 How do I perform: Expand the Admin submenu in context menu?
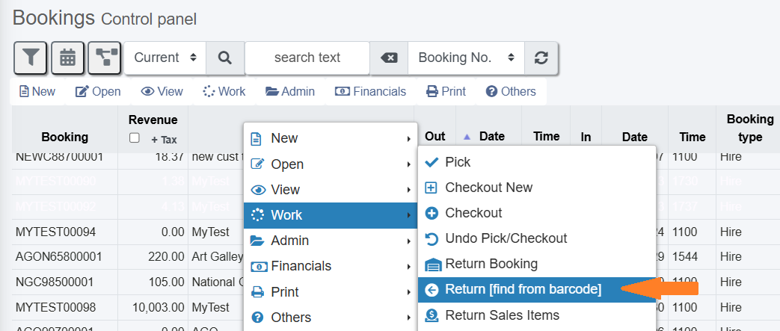(330, 241)
